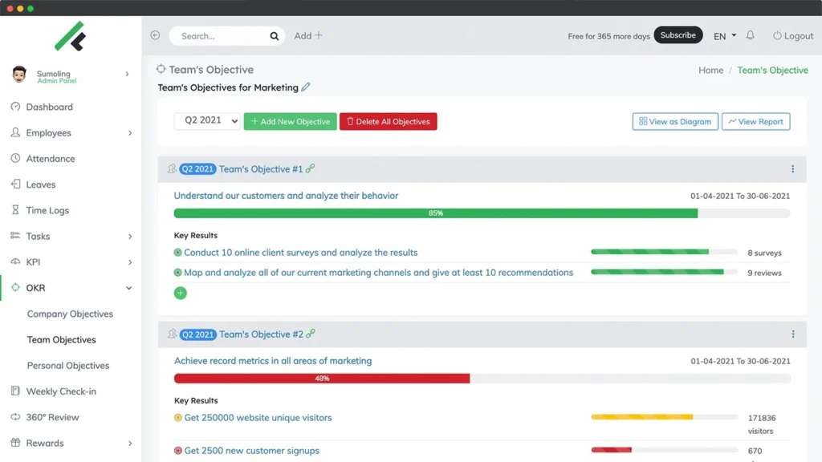
Task: Open the Q2 2021 quarter dropdown
Action: click(207, 121)
